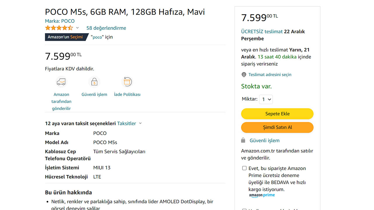
Task: Click the gray padlock icon beside Güvenli işlem
Action: (x=243, y=141)
